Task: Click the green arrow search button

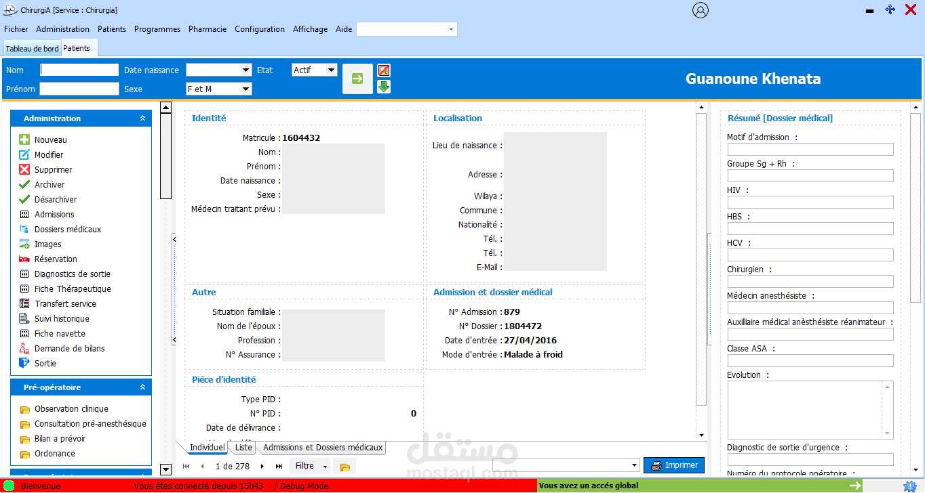Action: coord(357,79)
